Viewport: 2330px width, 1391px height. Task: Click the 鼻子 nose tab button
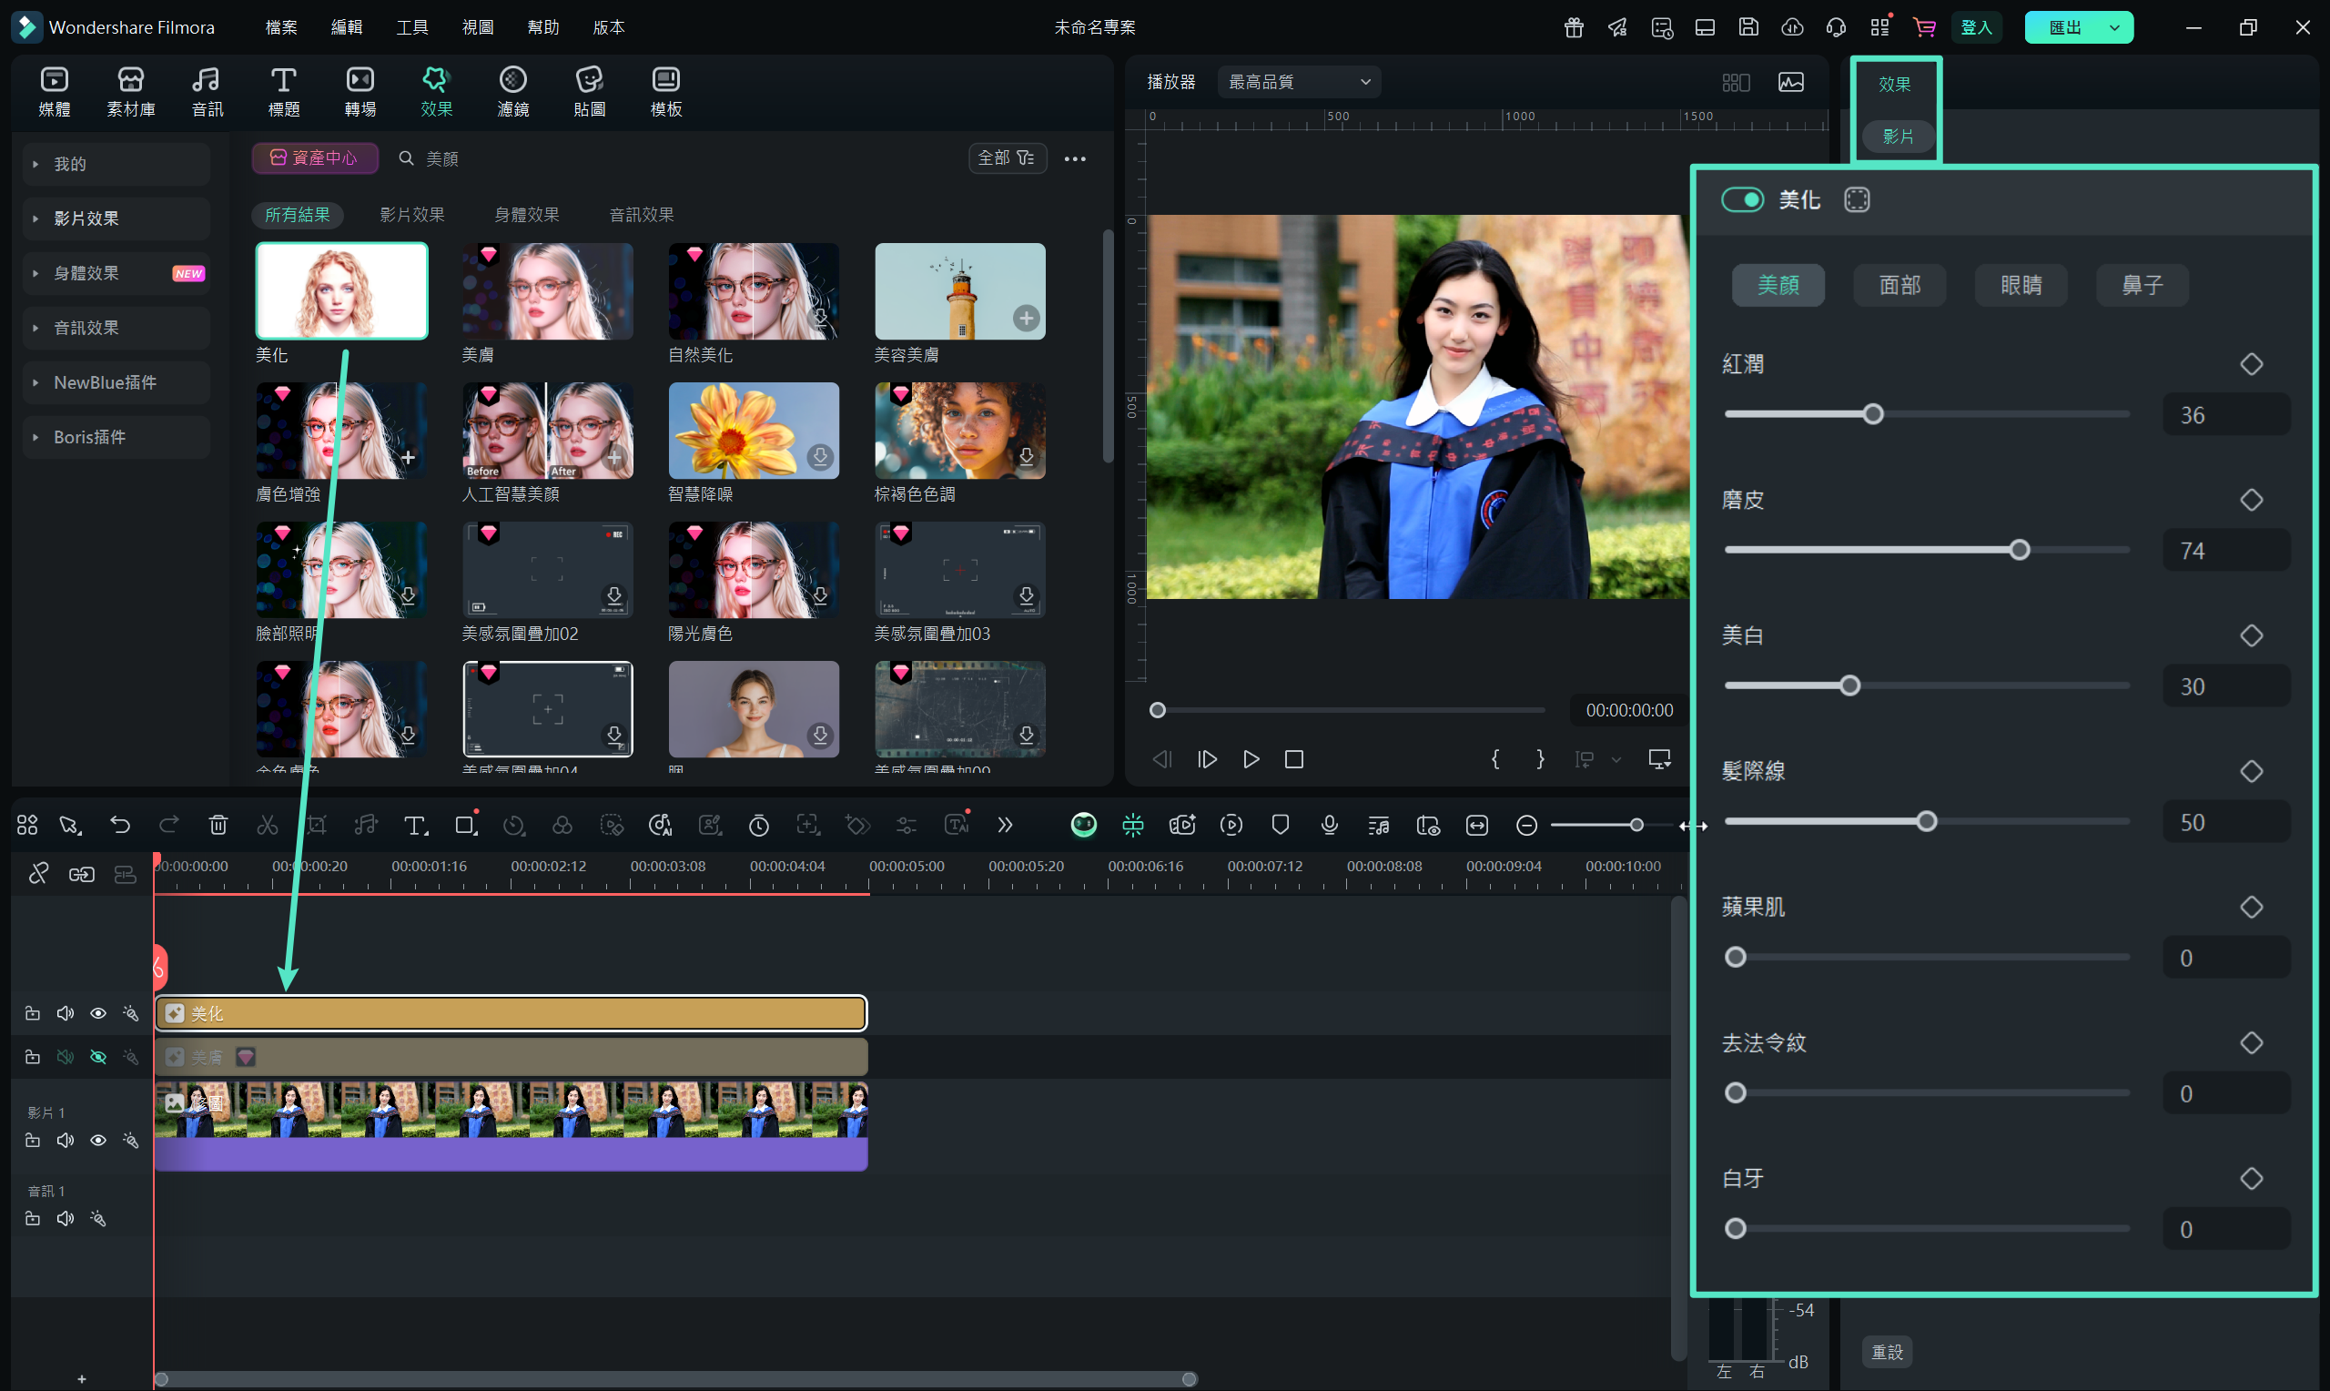point(2142,285)
